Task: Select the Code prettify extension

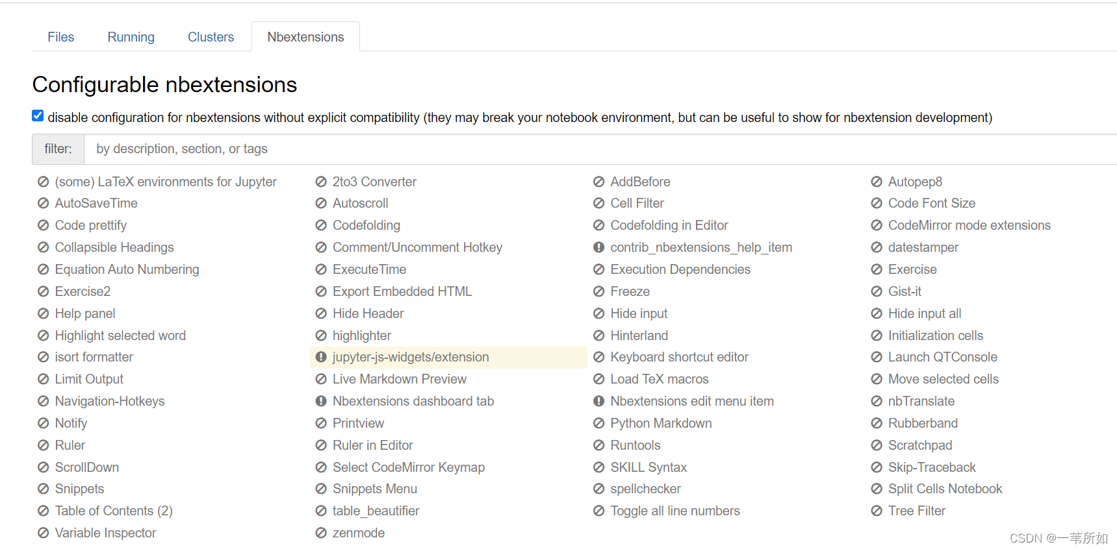Action: 91,225
